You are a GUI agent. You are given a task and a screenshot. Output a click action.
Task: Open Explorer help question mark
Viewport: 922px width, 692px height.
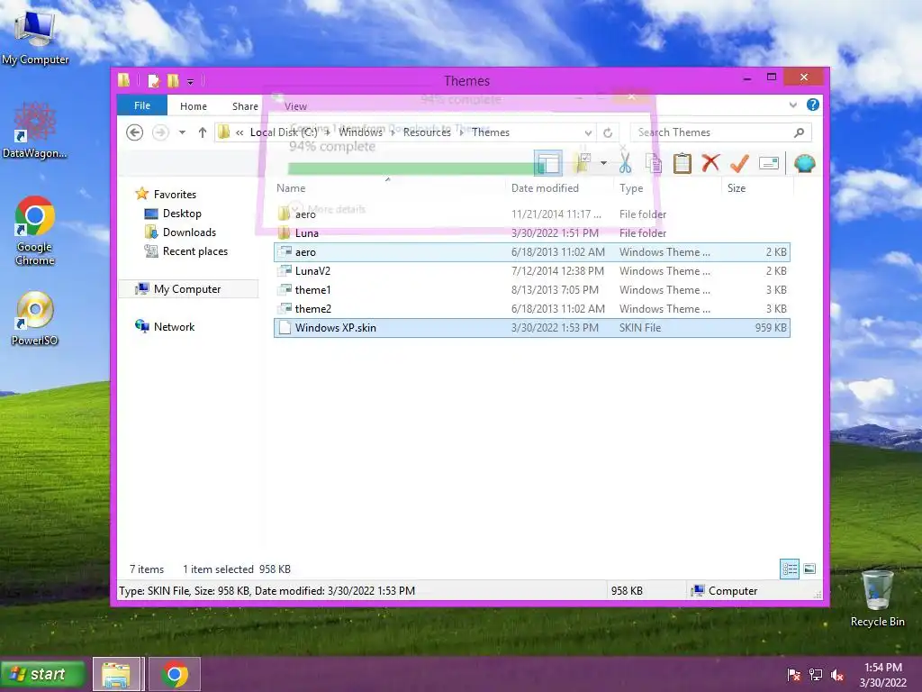(x=813, y=105)
